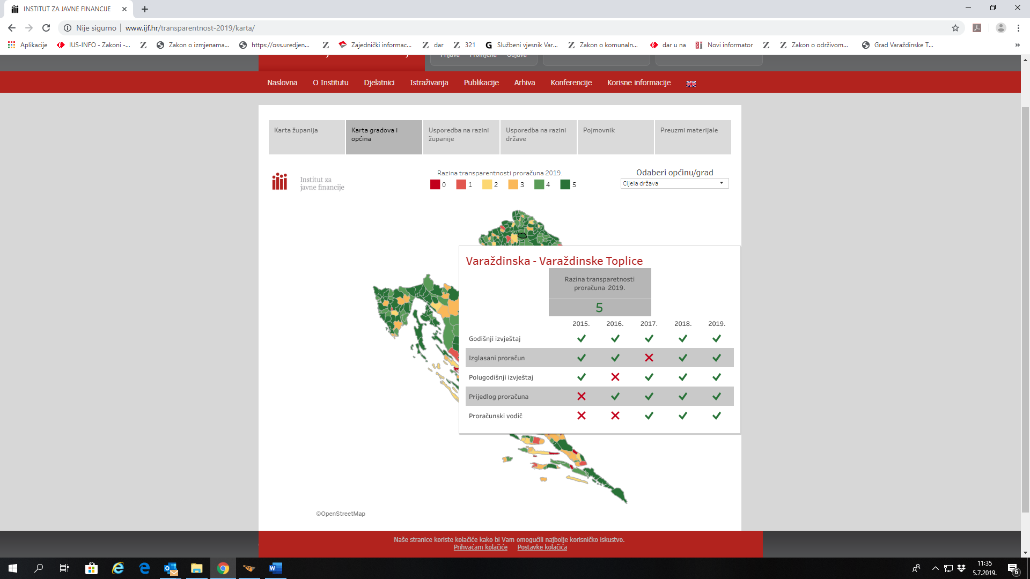Click the dark green level 5 legend swatch

(565, 184)
